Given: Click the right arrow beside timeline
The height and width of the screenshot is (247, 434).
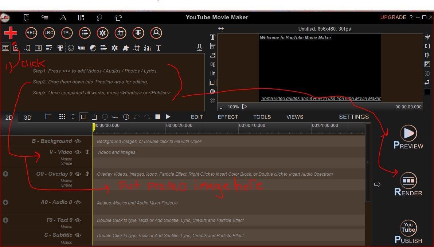Looking at the screenshot, I should click(377, 184).
